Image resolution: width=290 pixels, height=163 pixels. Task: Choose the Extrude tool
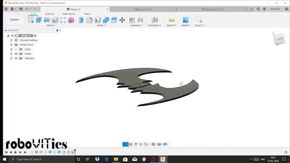[x=39, y=20]
